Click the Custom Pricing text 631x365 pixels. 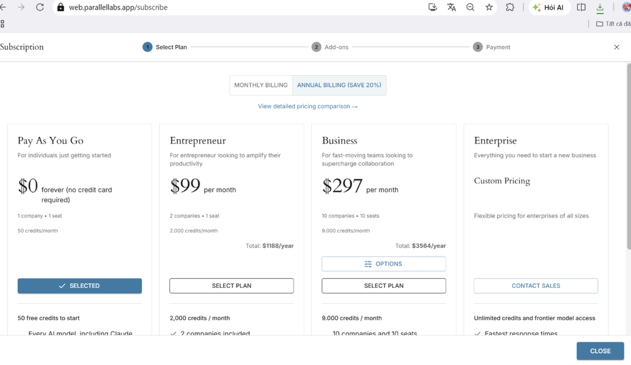(x=502, y=181)
